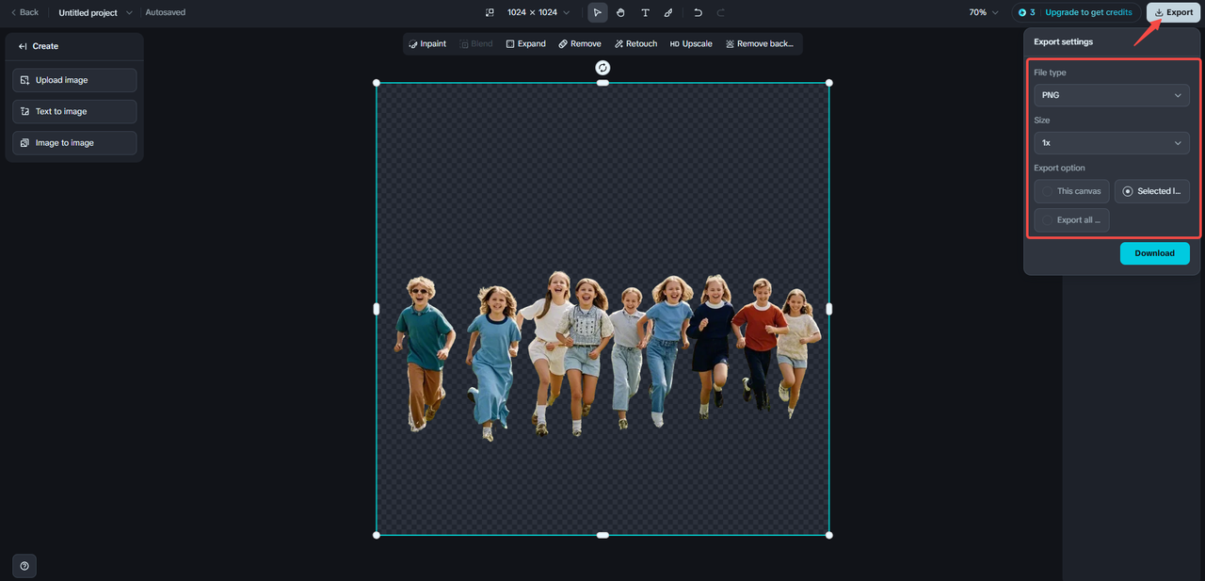Click the right edge middle resize handle
Viewport: 1205px width, 581px height.
829,309
